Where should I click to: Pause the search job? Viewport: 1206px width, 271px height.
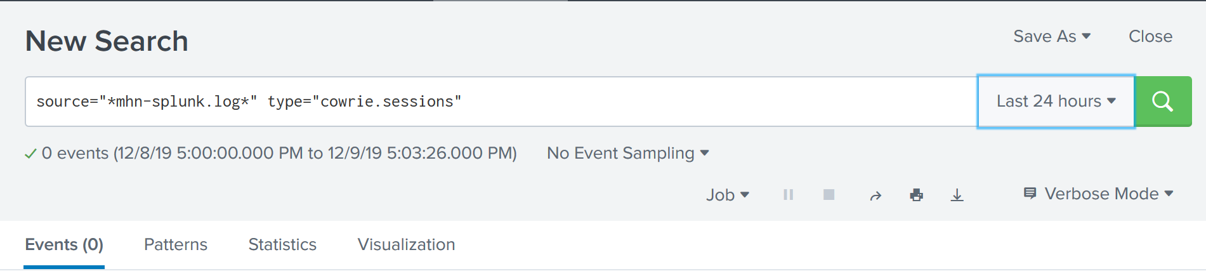point(788,195)
